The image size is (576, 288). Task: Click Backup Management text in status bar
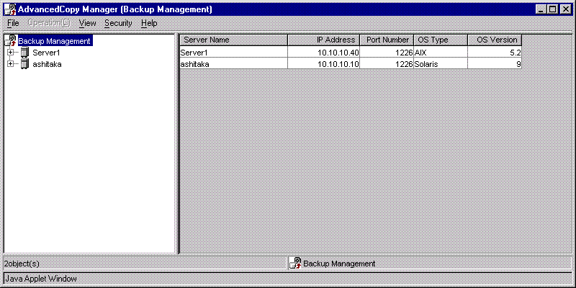(x=339, y=264)
